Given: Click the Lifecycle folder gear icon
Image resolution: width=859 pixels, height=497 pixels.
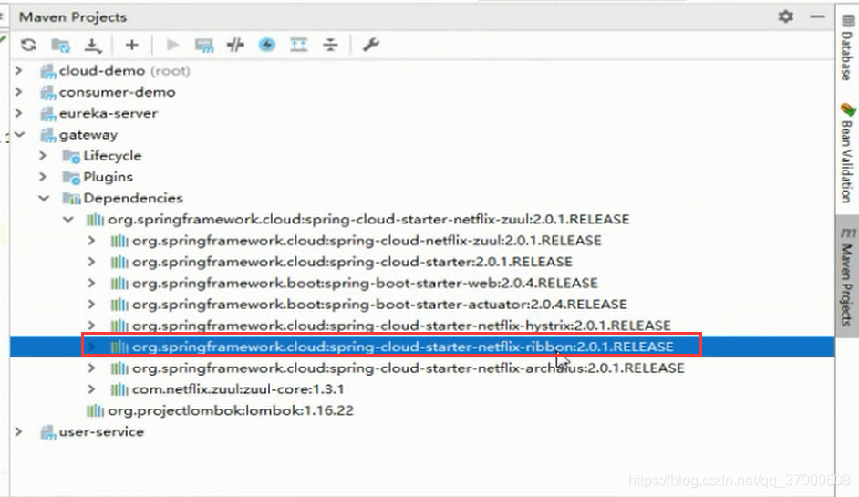Looking at the screenshot, I should (x=71, y=157).
